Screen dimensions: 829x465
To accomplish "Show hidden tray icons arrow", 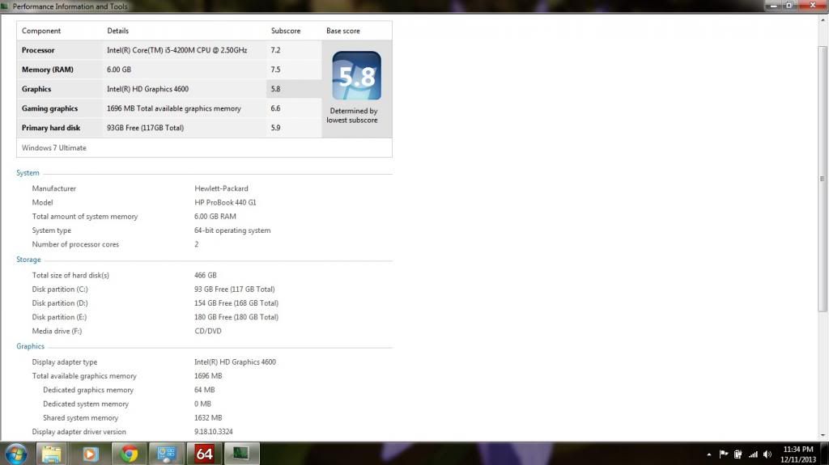I will click(708, 454).
